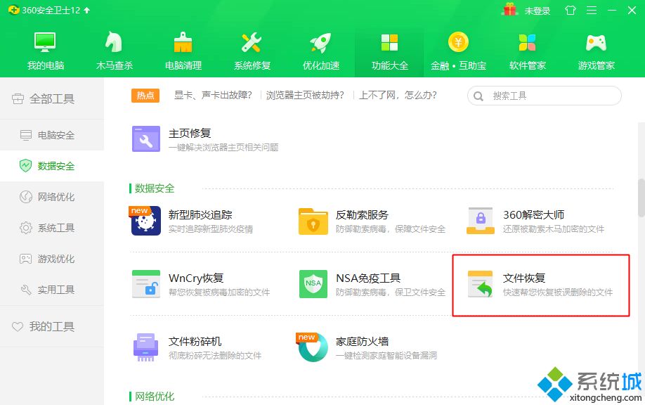
Task: Click 新型肺炎追踪 title text
Action: [200, 215]
